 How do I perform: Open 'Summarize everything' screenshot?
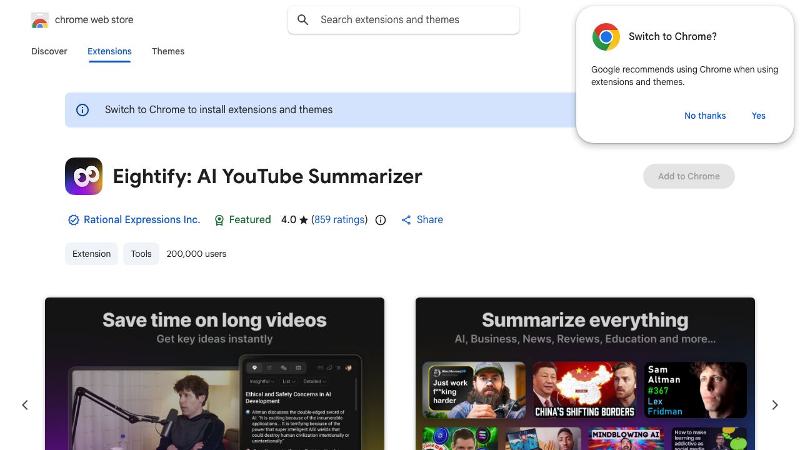585,374
